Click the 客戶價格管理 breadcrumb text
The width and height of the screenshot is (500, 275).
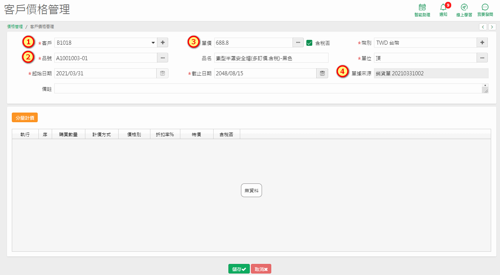[42, 27]
